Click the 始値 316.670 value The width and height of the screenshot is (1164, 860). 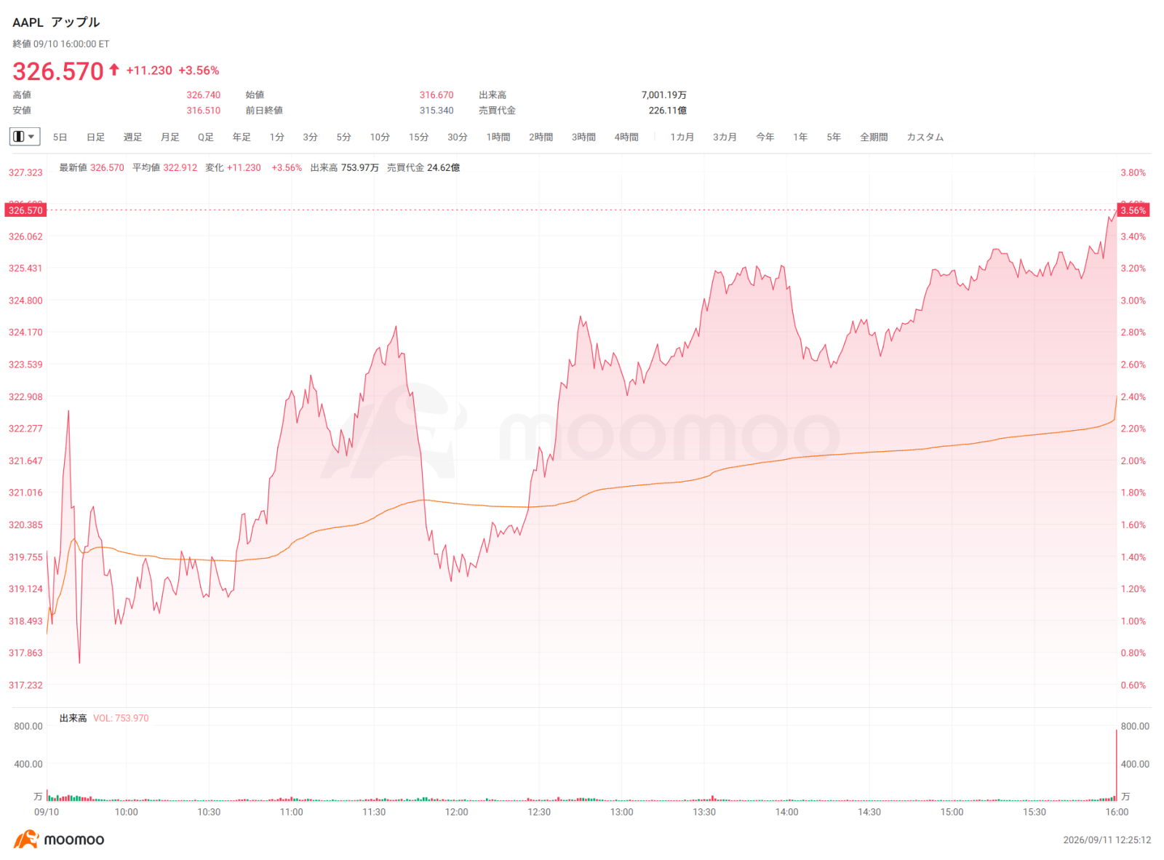[436, 95]
